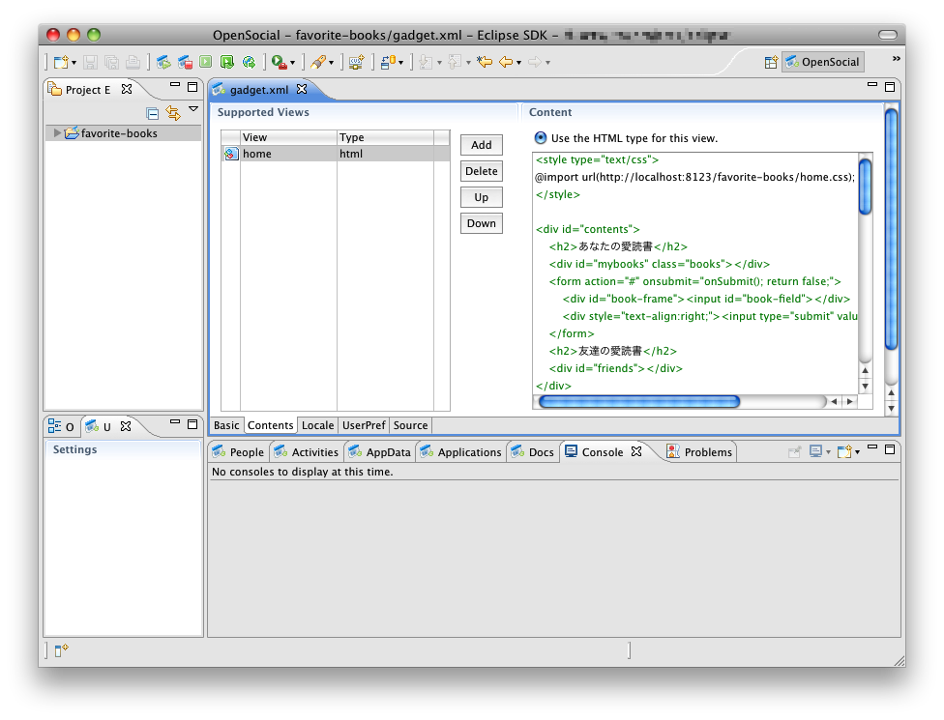944x720 pixels.
Task: Open the Docs view tab
Action: pyautogui.click(x=533, y=451)
